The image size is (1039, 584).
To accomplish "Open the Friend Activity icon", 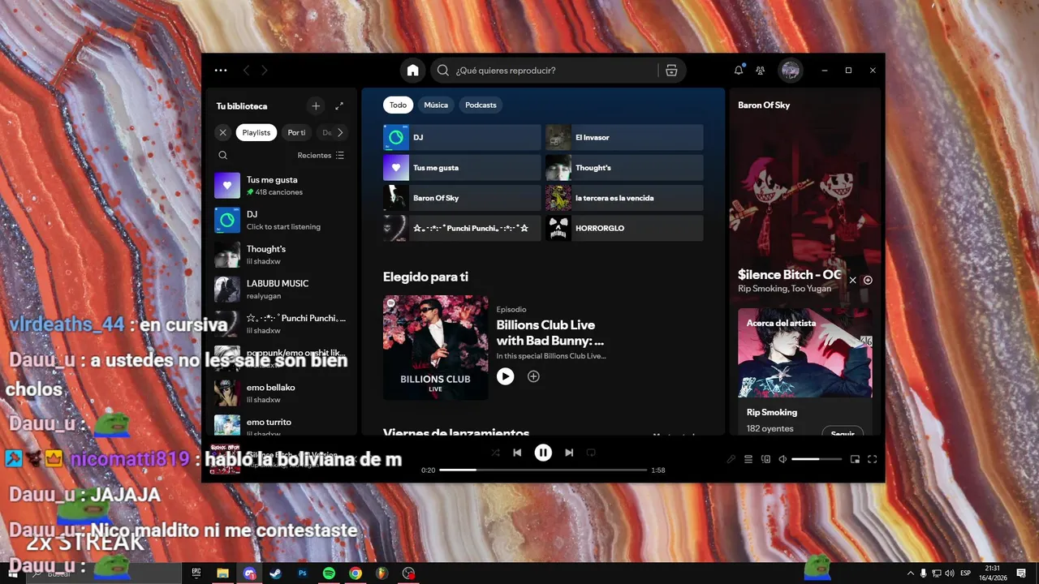I will tap(761, 71).
